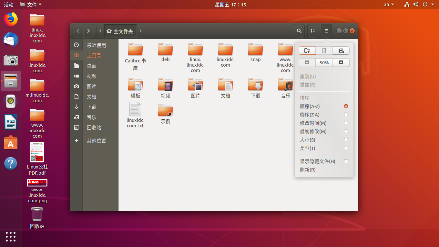Sort by 大小(S)

point(324,140)
